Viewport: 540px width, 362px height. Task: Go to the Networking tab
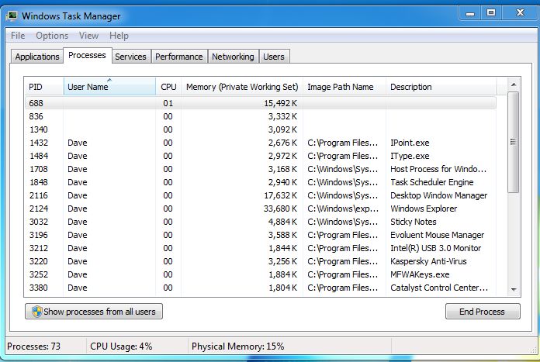click(x=233, y=57)
